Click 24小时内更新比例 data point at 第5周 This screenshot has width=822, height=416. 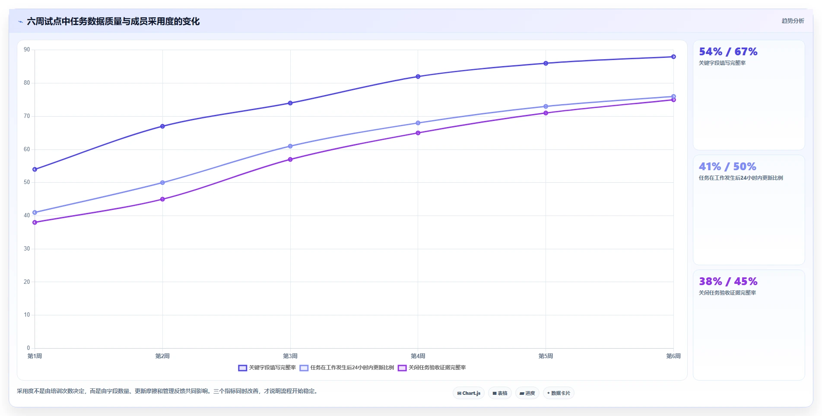[546, 106]
